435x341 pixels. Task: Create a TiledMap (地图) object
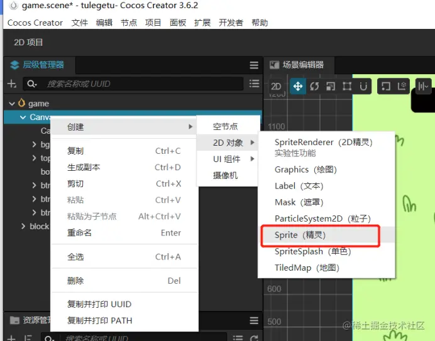(x=326, y=268)
